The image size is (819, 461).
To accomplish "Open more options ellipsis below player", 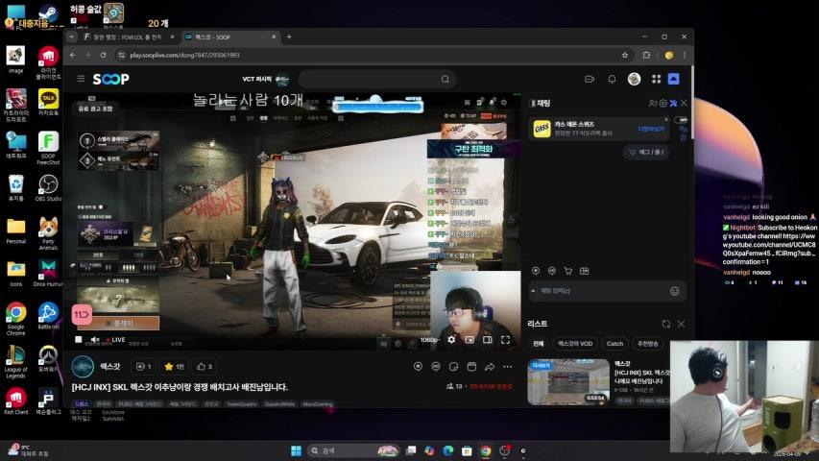I will (508, 367).
